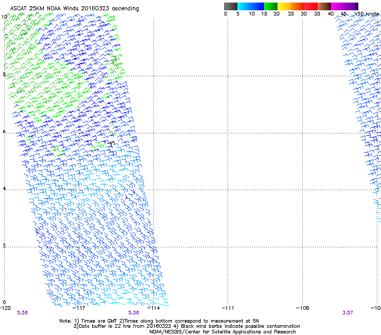The width and height of the screenshot is (381, 335).
Task: Click the gray 0-5 knots color swatch
Action: tap(231, 6)
